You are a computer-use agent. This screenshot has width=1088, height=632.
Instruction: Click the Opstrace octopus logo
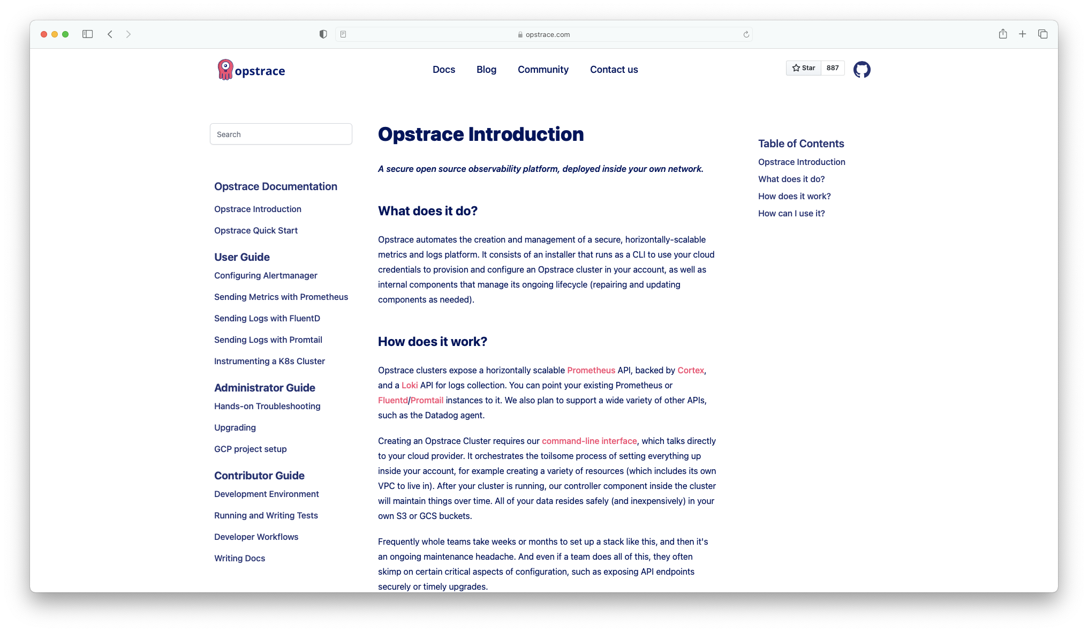click(225, 70)
